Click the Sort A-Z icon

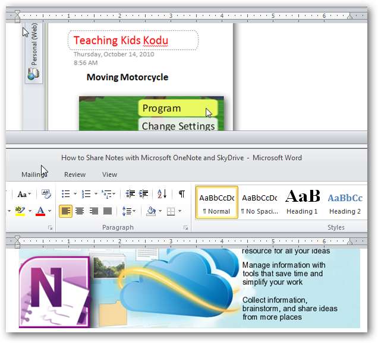coord(162,193)
